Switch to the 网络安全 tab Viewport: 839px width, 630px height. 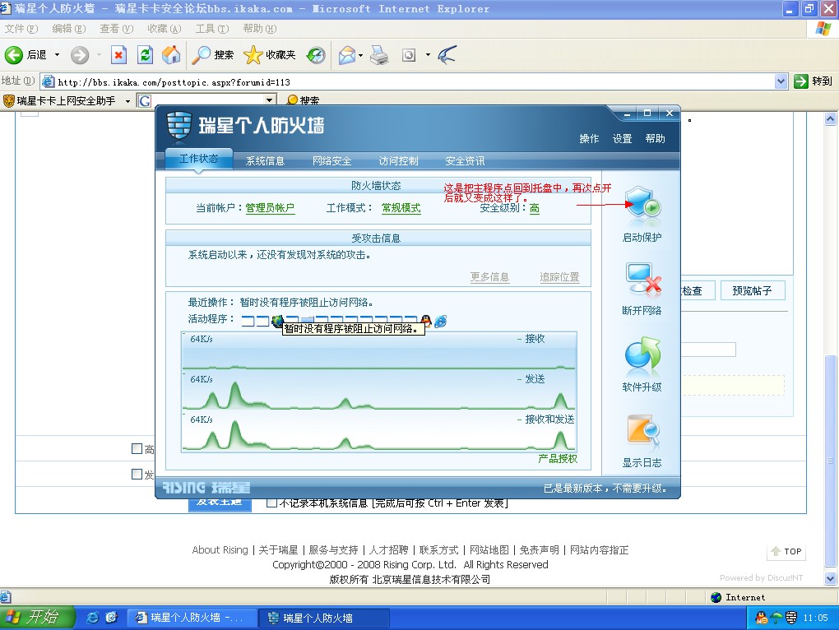[x=331, y=161]
